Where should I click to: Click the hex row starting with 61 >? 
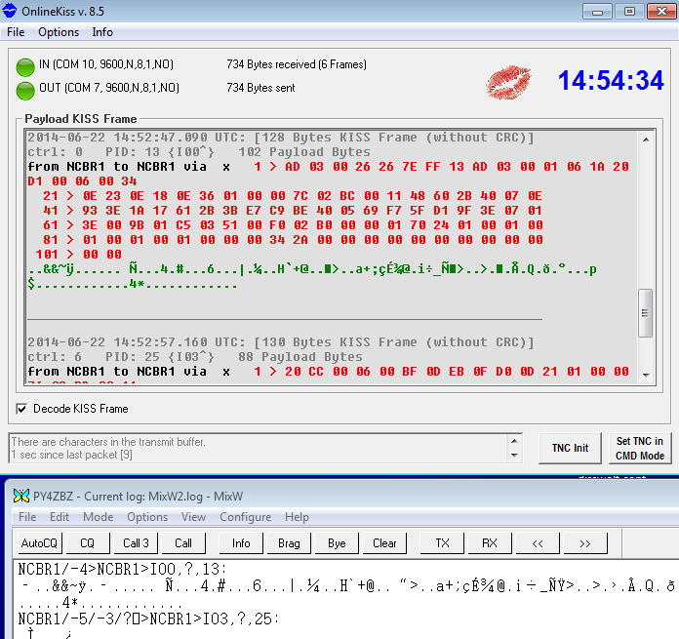[x=293, y=225]
